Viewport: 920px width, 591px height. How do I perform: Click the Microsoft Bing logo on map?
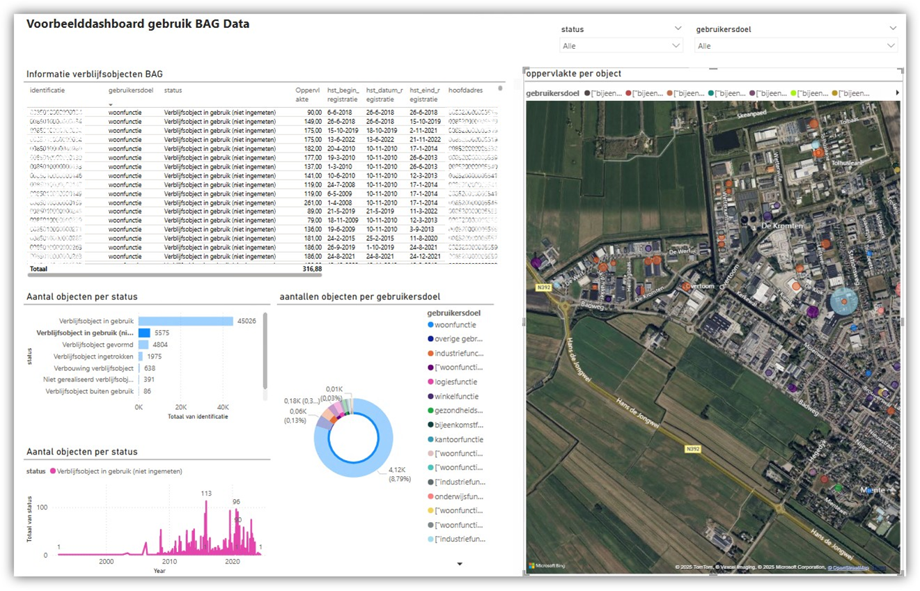tap(547, 566)
